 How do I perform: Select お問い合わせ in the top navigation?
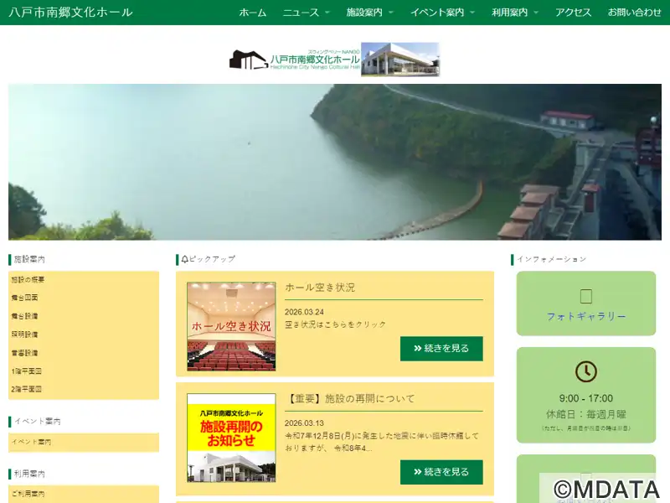tap(634, 13)
